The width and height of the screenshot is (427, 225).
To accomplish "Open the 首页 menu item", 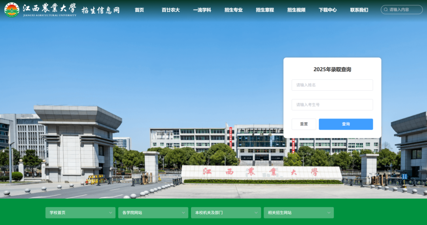I will tap(139, 10).
